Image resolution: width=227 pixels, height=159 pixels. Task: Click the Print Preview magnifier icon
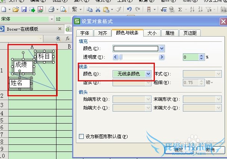point(64,10)
